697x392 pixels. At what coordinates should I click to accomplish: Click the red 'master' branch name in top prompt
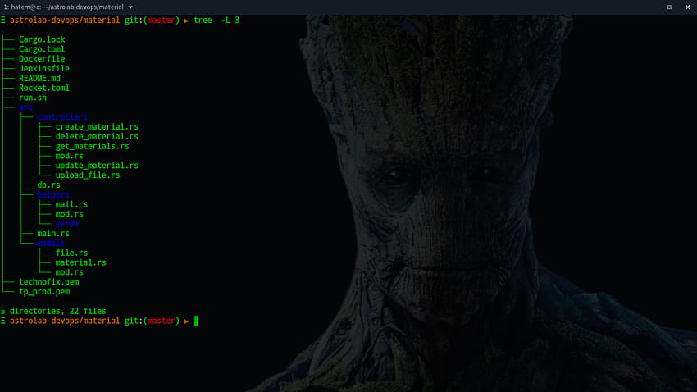click(161, 20)
